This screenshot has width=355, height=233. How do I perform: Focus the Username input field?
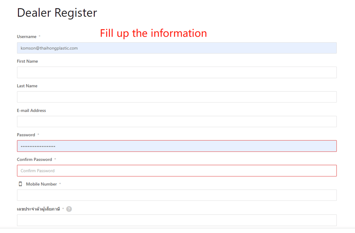[x=176, y=48]
